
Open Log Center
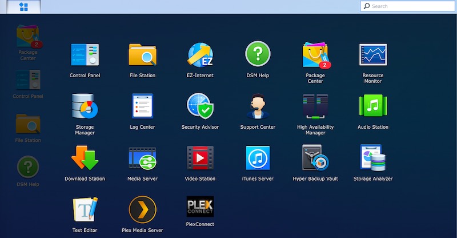click(x=142, y=106)
